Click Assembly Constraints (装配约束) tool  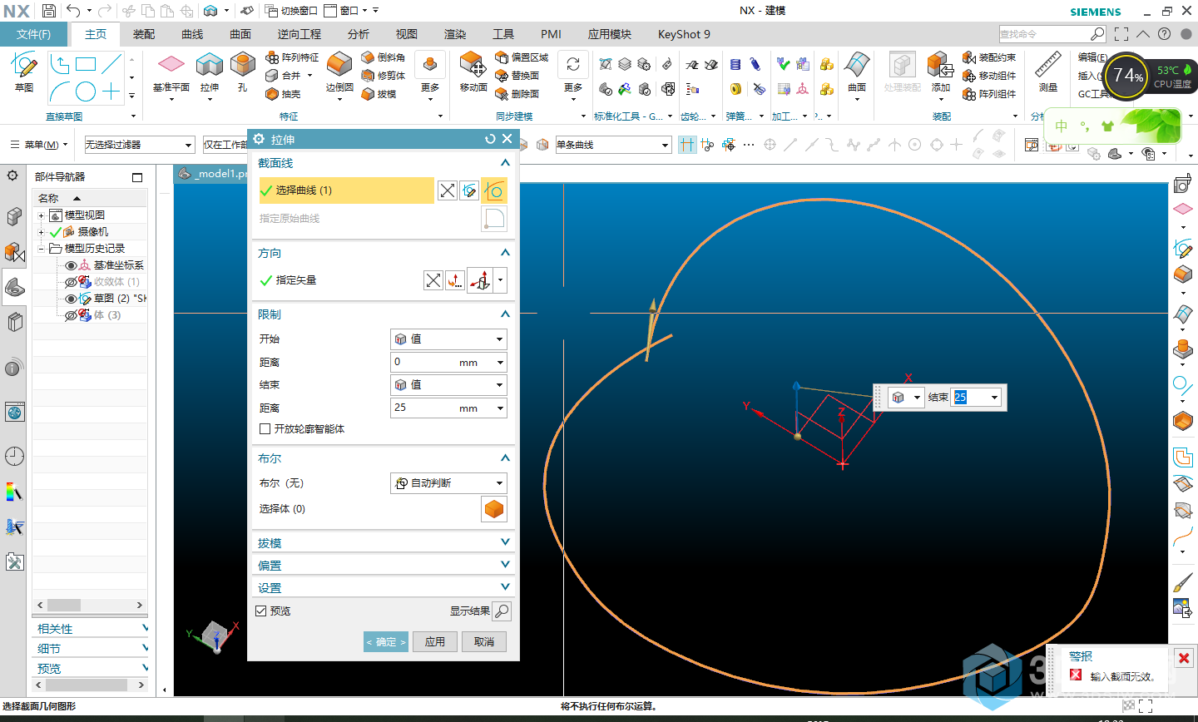989,57
